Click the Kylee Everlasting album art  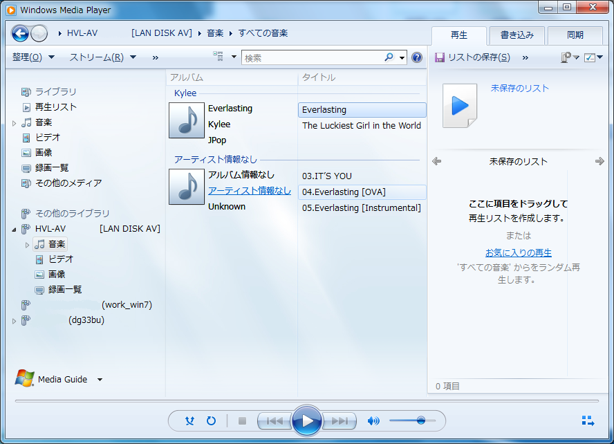[x=187, y=120]
